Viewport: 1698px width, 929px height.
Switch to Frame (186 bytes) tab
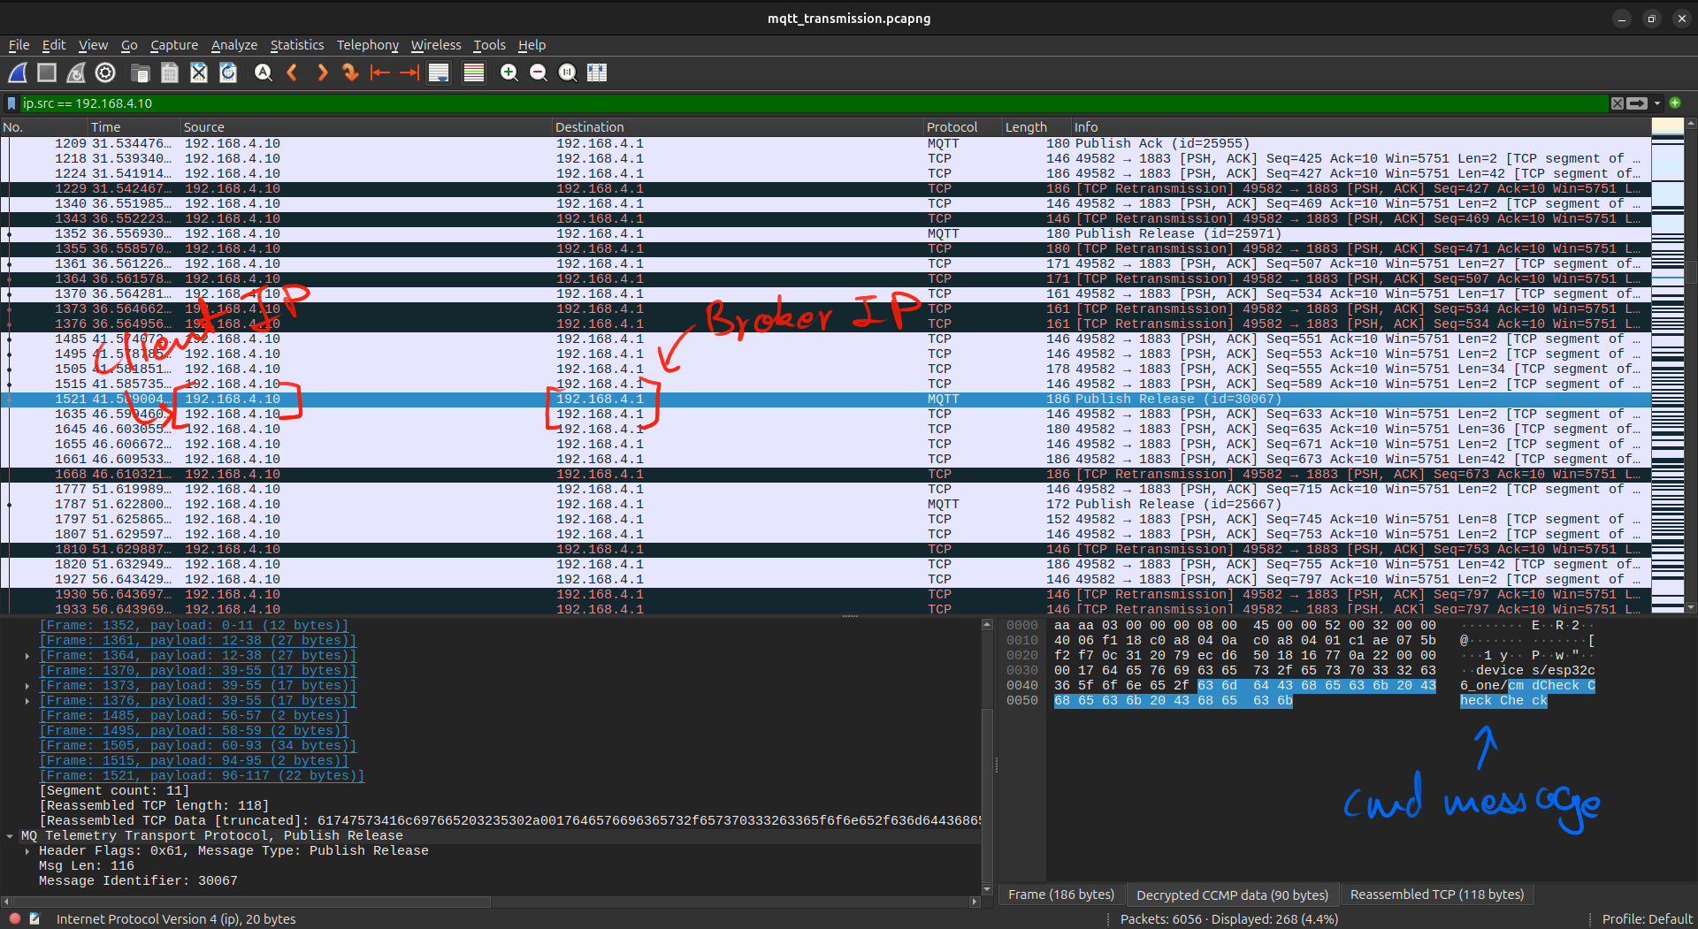coord(1061,895)
